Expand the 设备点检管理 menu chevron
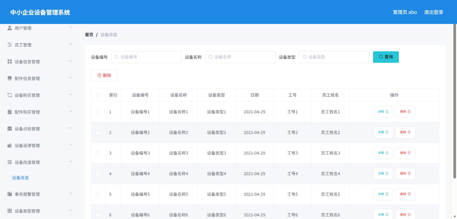The image size is (457, 219). (x=71, y=128)
